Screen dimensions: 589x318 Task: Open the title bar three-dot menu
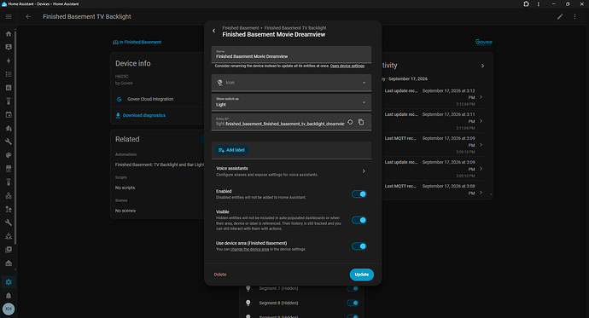(539, 4)
